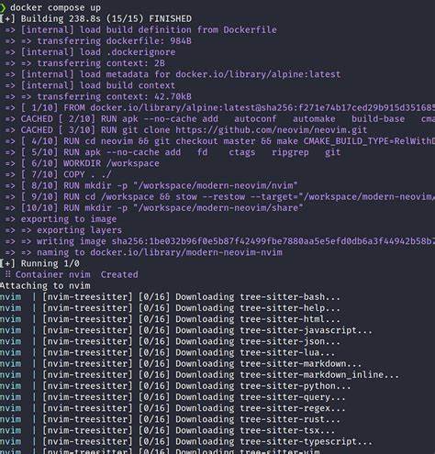Click the neovim git clone URL line
The height and width of the screenshot is (454, 435).
(186, 130)
